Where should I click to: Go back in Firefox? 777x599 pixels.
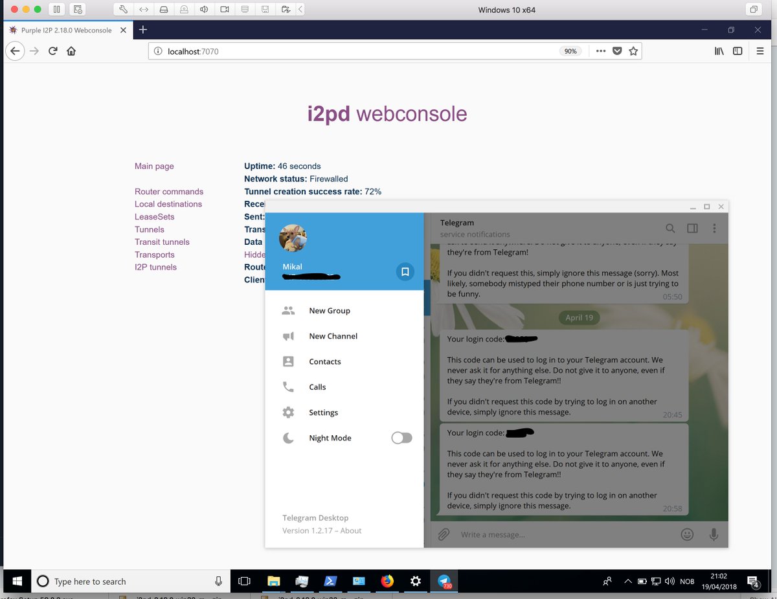(16, 51)
